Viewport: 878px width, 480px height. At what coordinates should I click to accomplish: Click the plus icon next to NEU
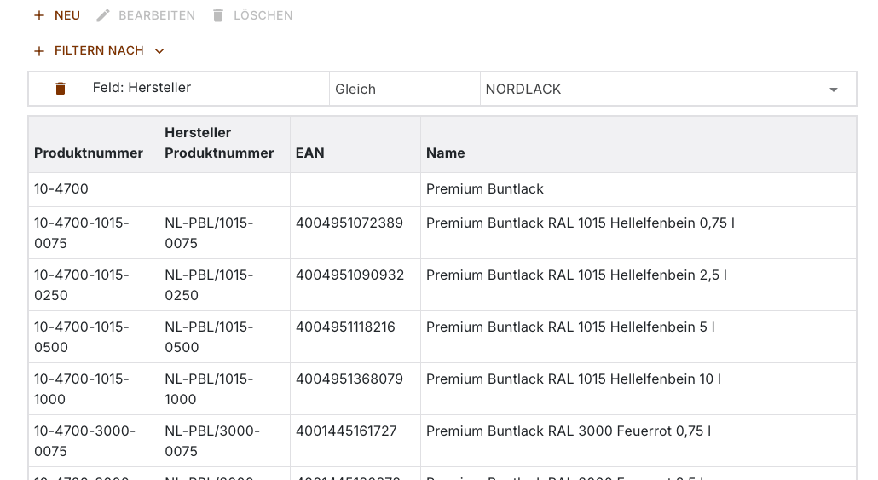click(x=39, y=15)
